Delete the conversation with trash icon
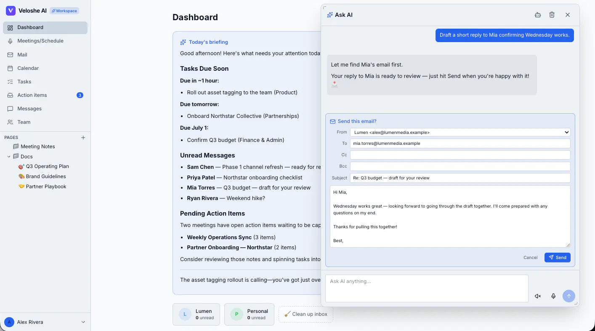The width and height of the screenshot is (595, 331). 552,15
